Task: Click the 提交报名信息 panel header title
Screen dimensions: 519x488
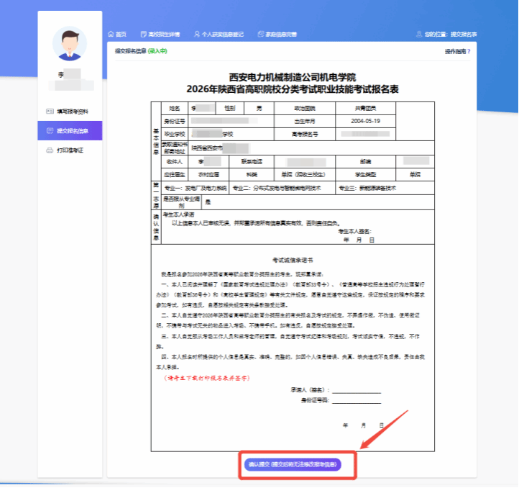Action: [130, 52]
